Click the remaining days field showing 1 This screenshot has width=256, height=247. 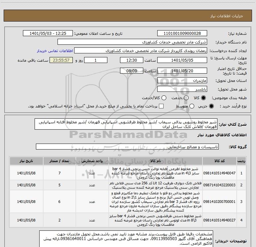click(x=96, y=60)
